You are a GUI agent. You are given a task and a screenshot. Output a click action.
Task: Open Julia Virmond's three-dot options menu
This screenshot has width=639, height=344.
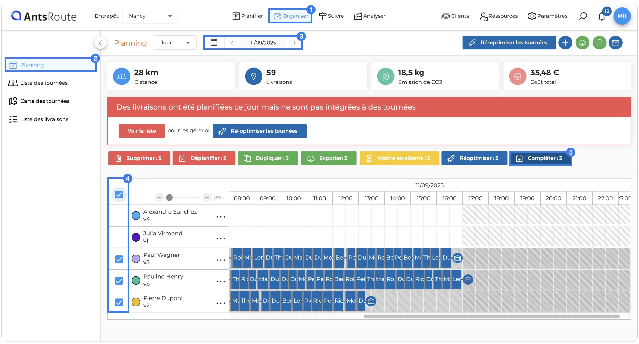click(221, 238)
